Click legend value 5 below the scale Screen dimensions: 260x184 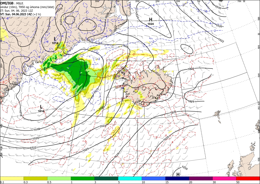pos(119,182)
